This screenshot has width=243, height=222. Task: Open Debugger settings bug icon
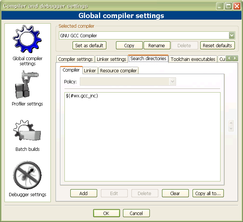click(27, 175)
